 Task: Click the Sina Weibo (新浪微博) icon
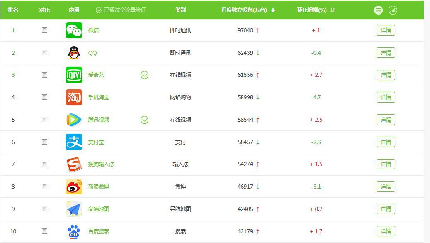click(x=74, y=187)
